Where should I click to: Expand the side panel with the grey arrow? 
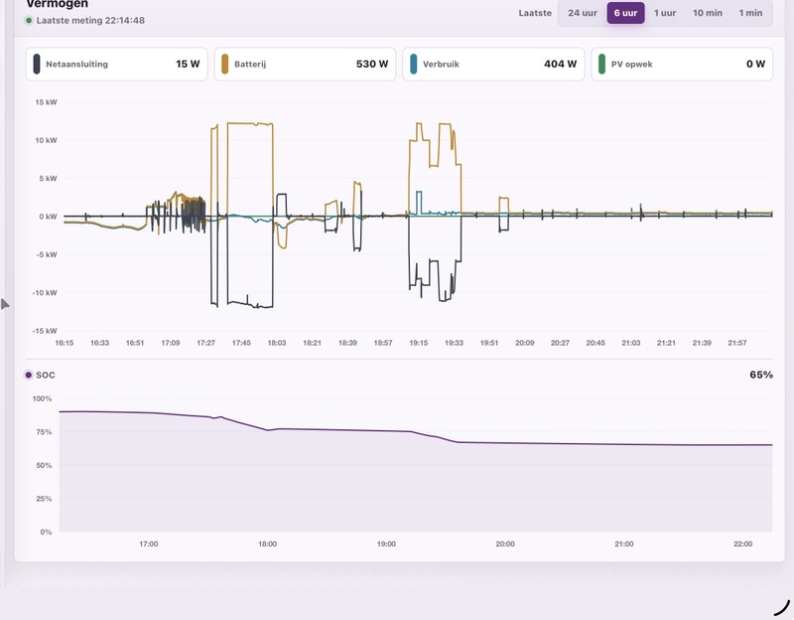point(5,304)
